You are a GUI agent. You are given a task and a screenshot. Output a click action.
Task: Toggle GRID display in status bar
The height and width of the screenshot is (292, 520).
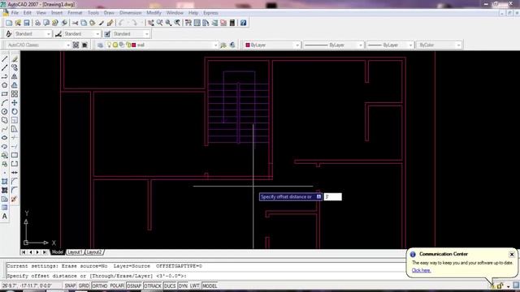84,286
